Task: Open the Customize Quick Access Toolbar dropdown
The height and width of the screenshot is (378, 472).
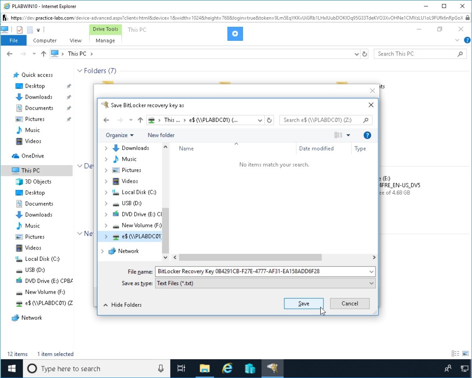Action: pos(38,30)
